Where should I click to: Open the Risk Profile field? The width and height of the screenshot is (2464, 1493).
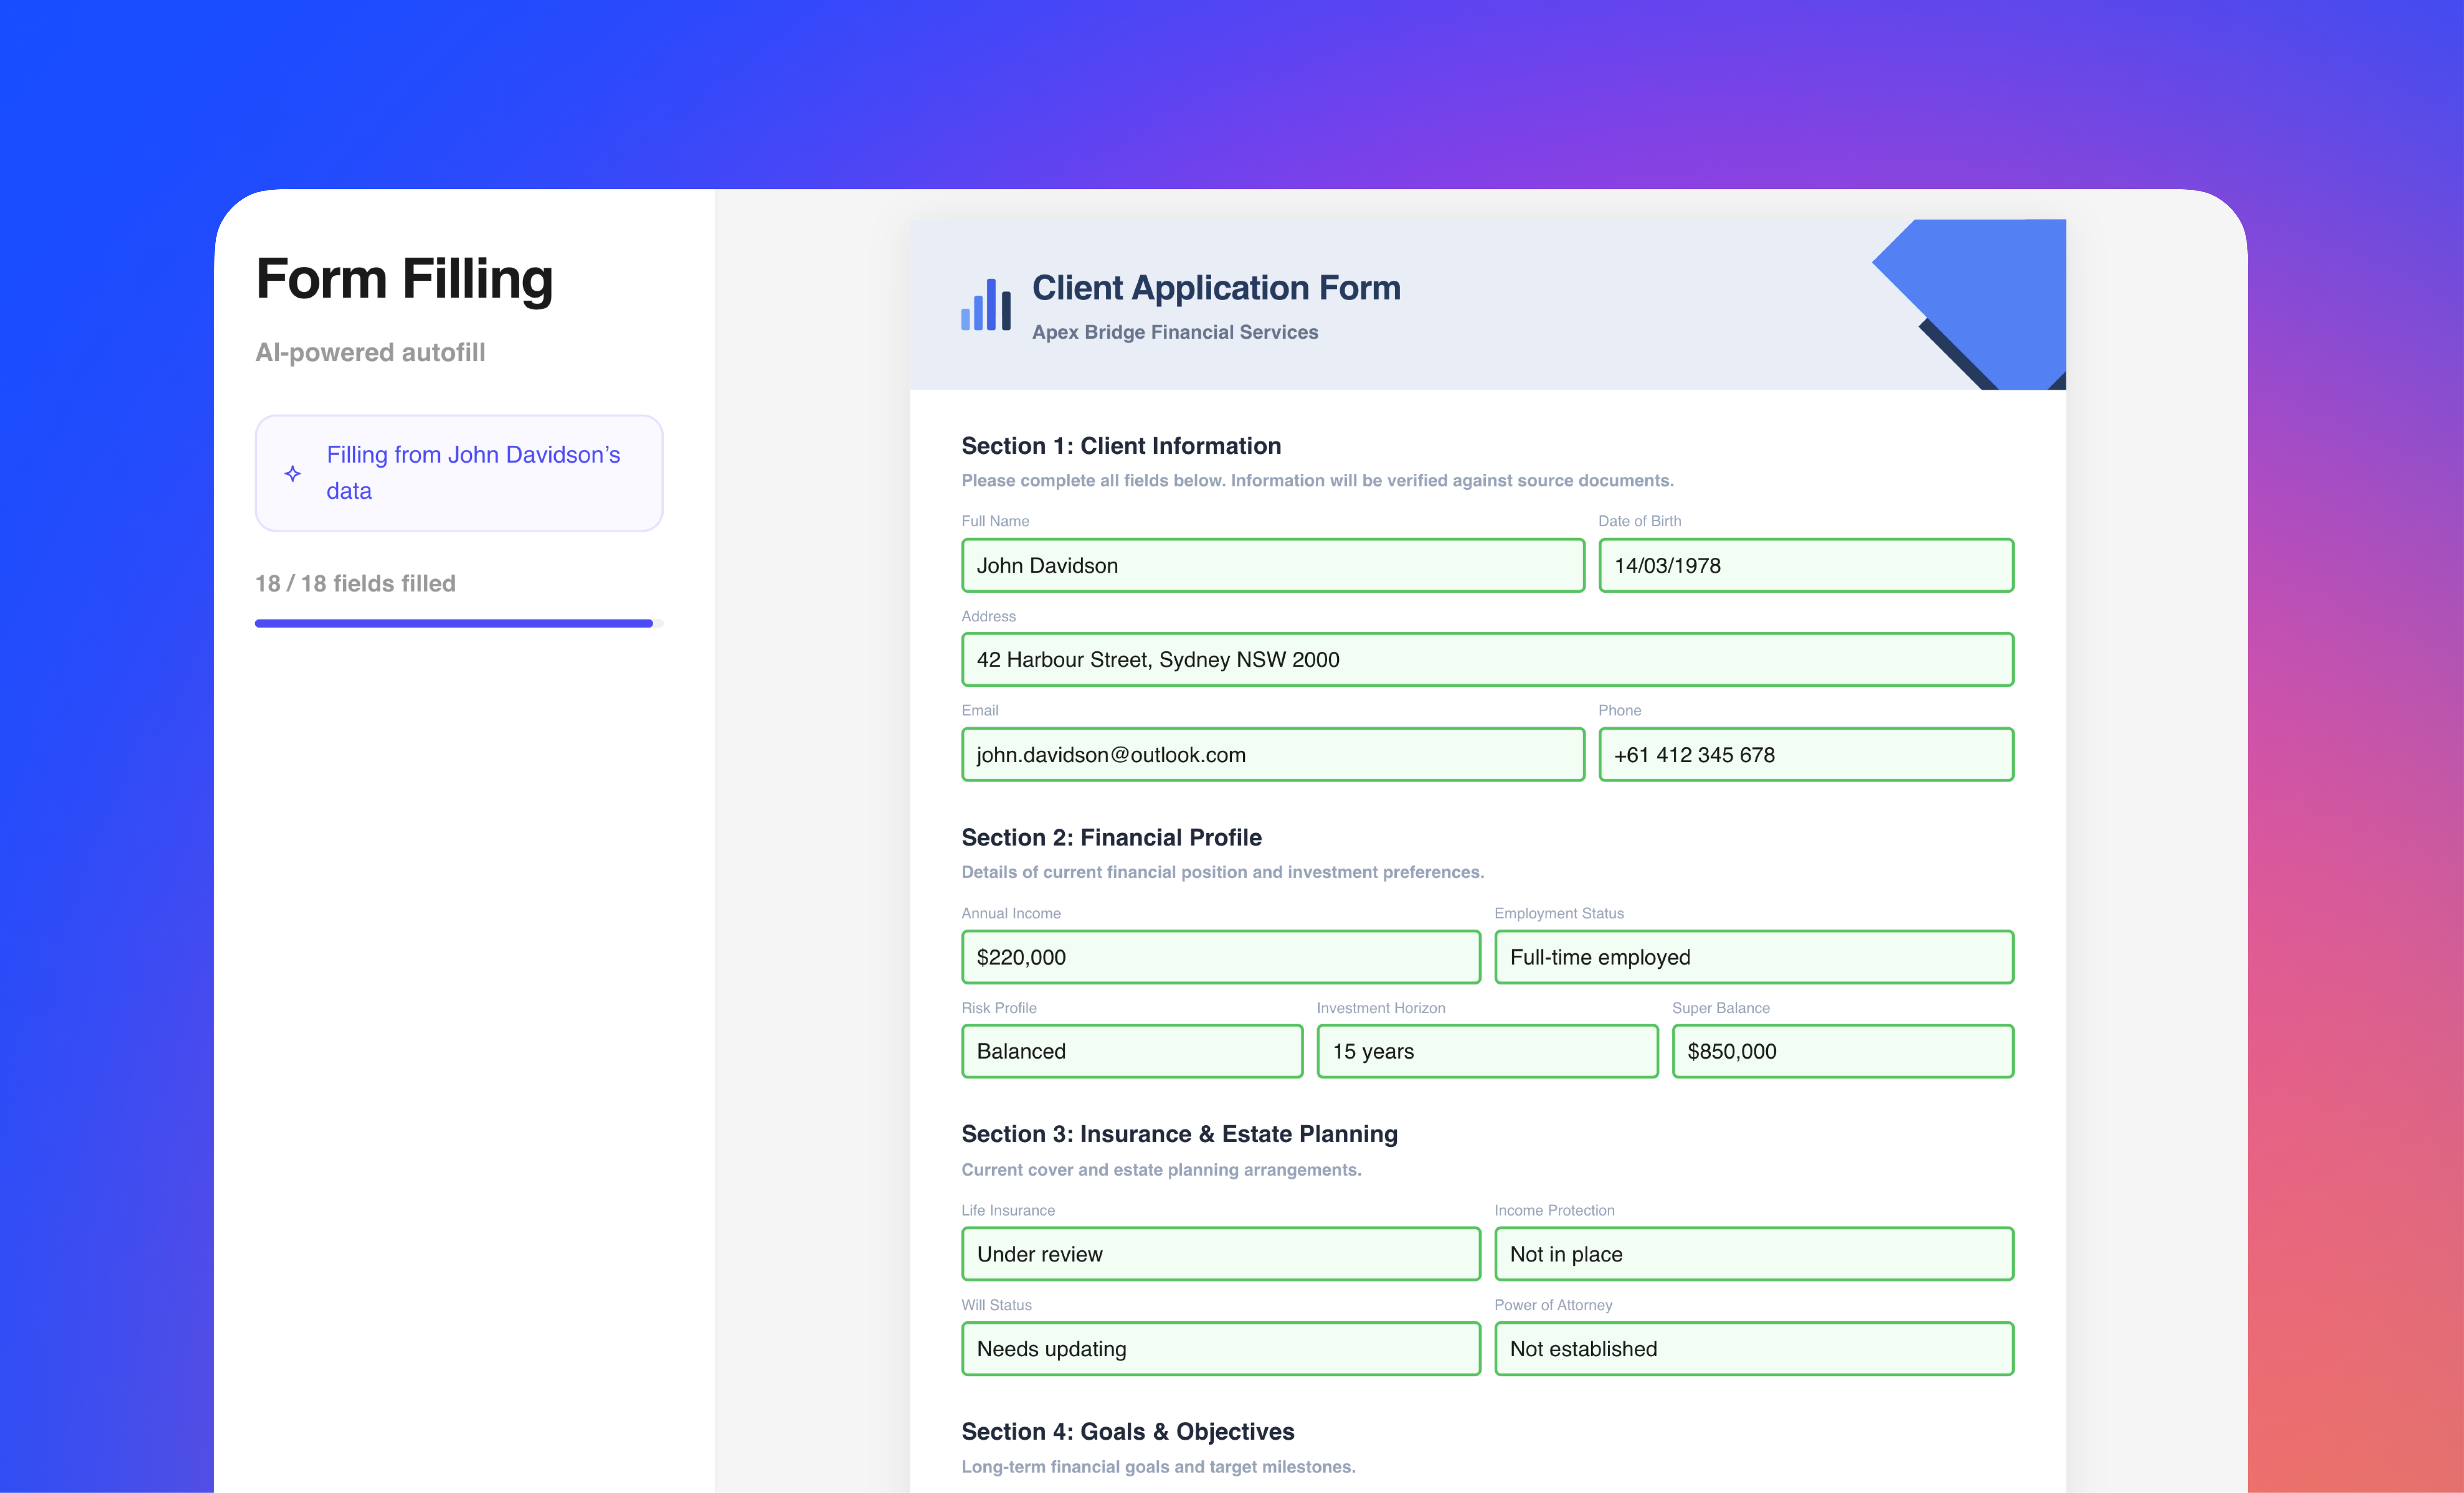[1131, 1051]
